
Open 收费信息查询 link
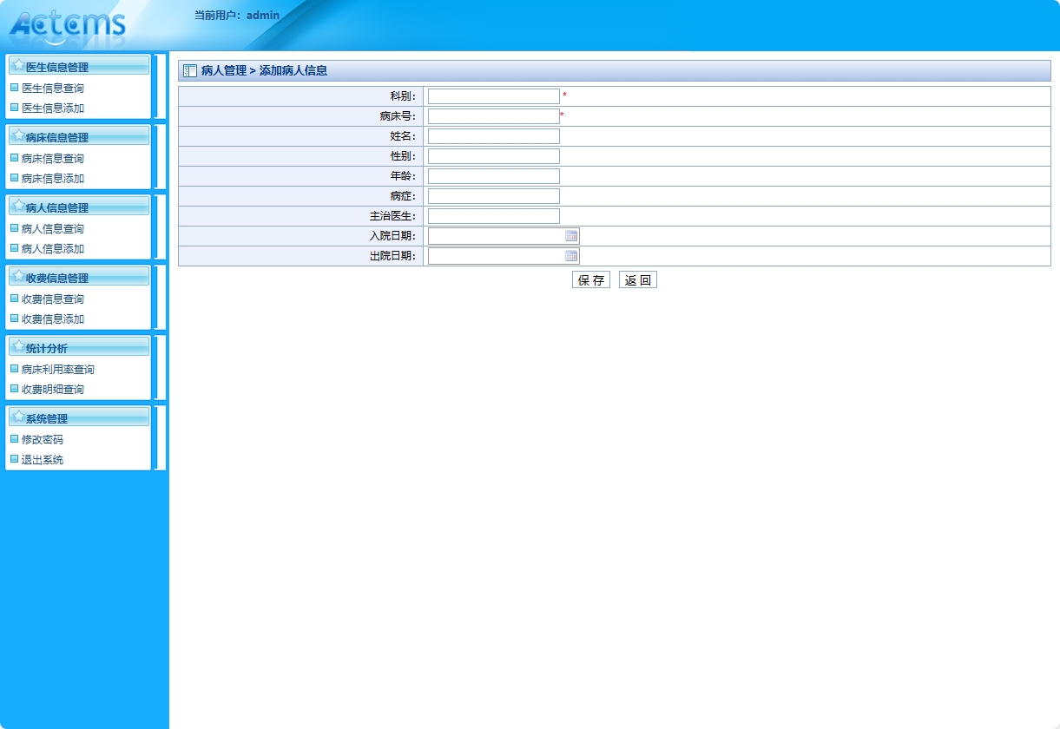[53, 299]
